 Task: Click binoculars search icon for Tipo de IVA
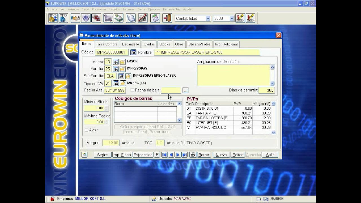point(116,83)
